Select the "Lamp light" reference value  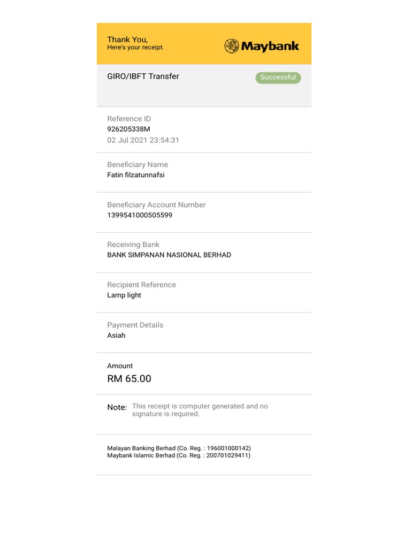124,295
